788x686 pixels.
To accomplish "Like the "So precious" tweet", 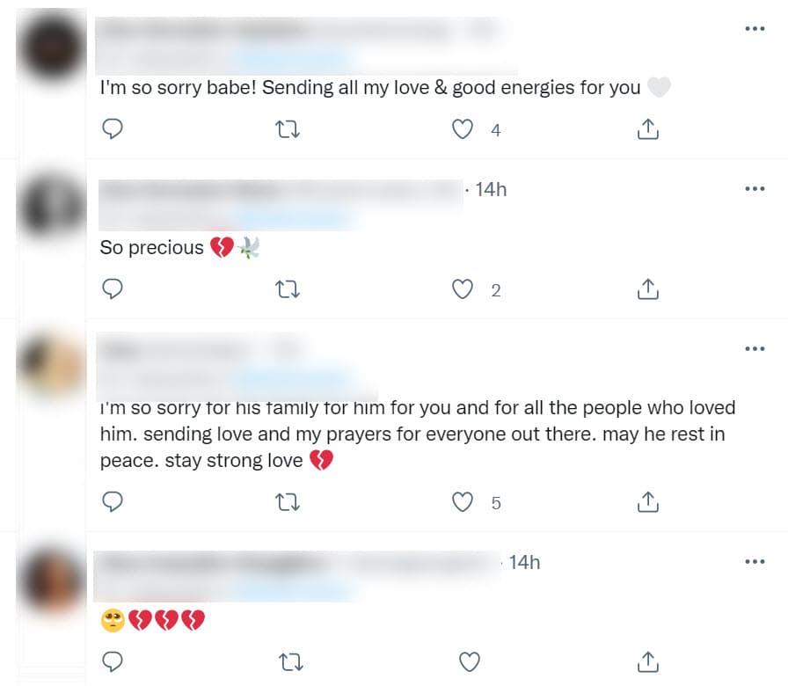I will (462, 288).
